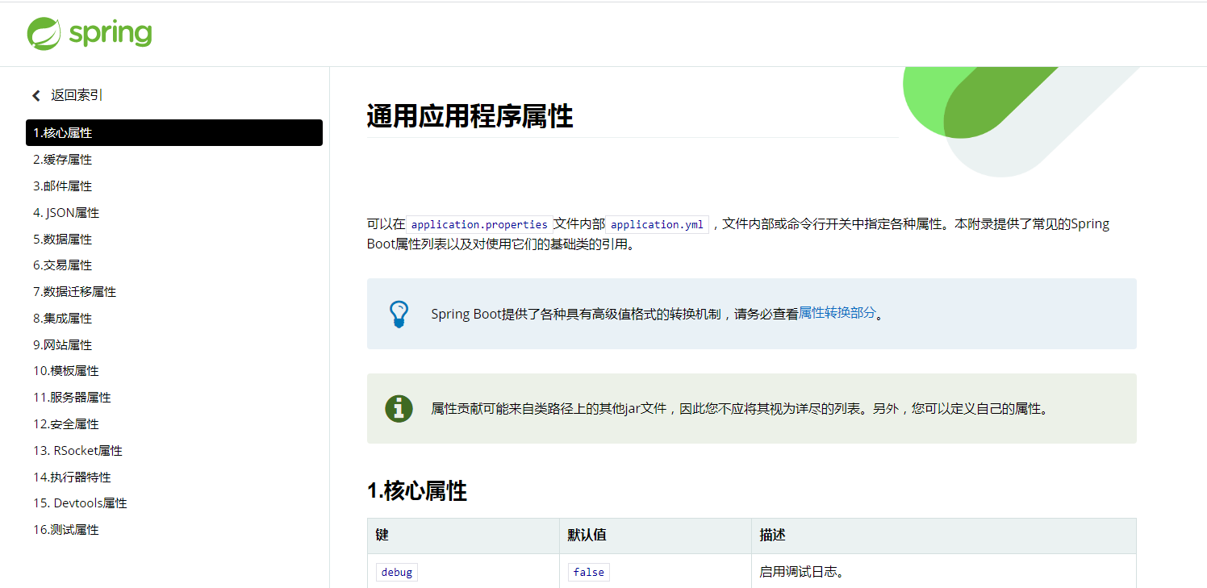
Task: Click the application.yml code text
Action: pyautogui.click(x=657, y=225)
